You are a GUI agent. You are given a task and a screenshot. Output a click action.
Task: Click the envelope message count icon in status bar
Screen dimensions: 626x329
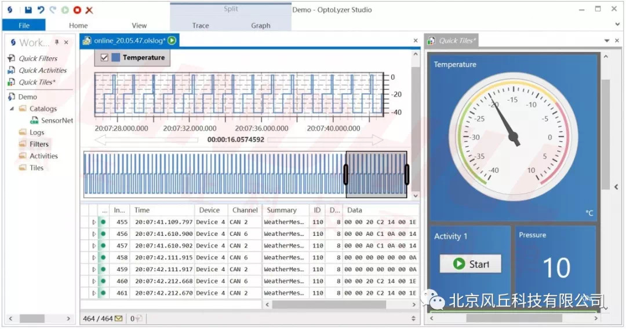click(x=118, y=319)
